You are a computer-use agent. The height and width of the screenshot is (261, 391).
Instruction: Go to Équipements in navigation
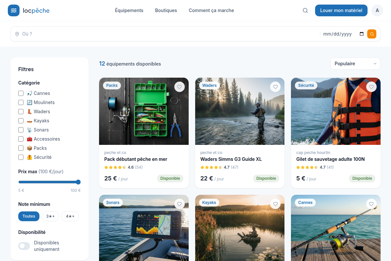tap(129, 10)
